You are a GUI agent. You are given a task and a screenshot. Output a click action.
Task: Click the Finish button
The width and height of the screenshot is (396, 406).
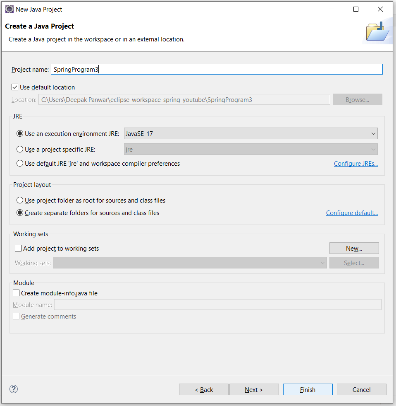308,389
